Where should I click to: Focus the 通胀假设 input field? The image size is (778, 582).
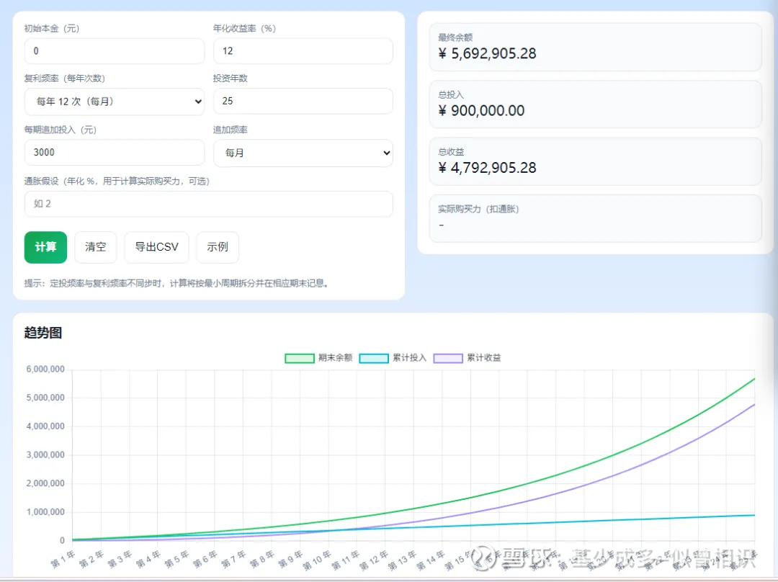pyautogui.click(x=208, y=204)
